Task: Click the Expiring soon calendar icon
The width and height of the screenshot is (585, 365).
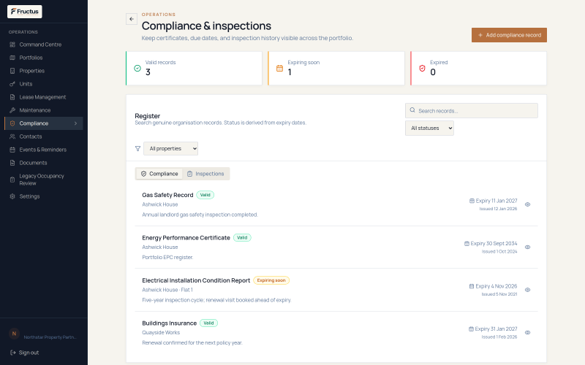Action: [x=279, y=68]
